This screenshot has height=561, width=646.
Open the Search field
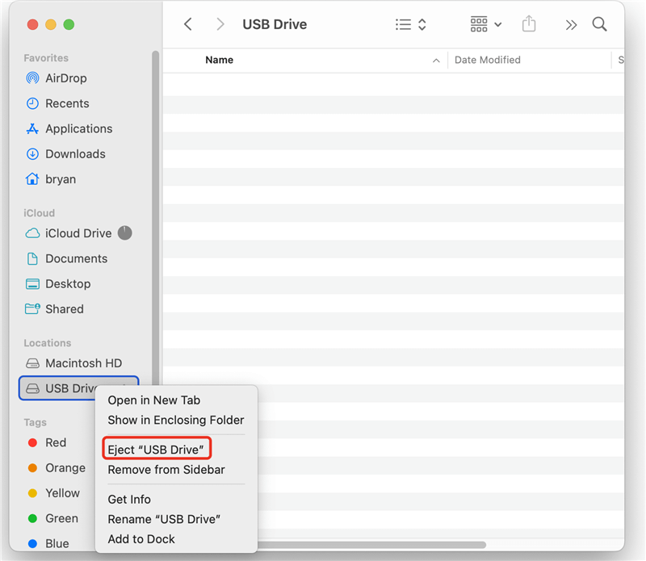pyautogui.click(x=599, y=24)
